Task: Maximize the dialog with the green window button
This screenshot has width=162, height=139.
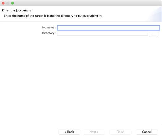Action: (x=13, y=3)
